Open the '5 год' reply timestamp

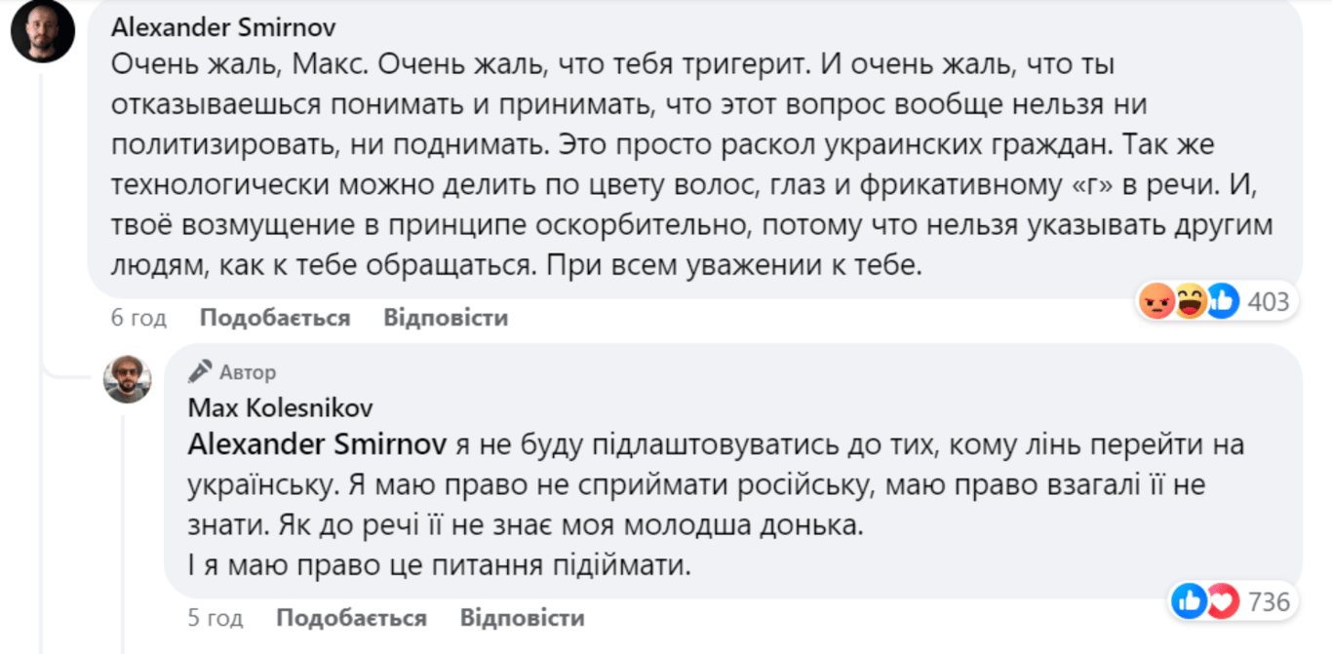click(215, 618)
